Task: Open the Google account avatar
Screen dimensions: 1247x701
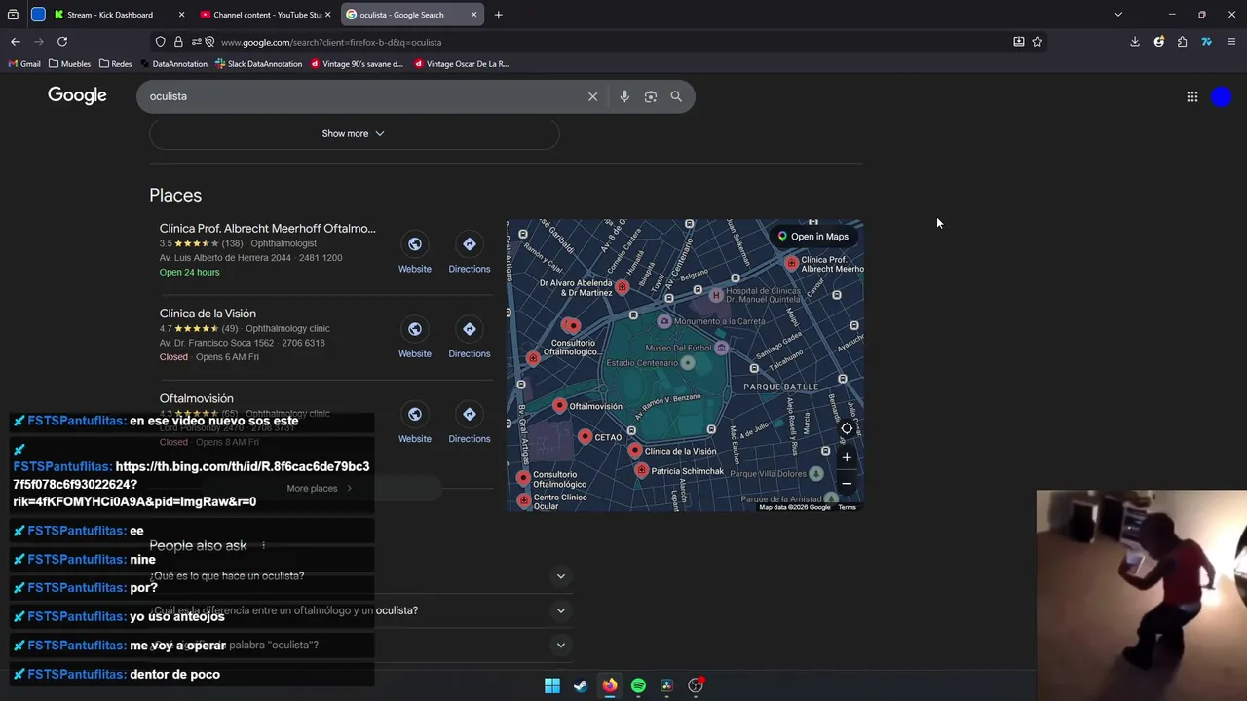Action: tap(1222, 96)
